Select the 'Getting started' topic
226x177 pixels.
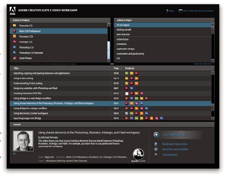tap(163, 30)
